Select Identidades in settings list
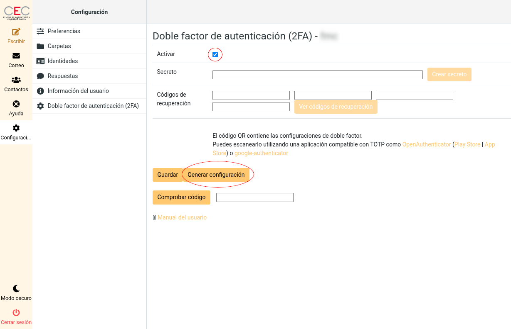Image resolution: width=511 pixels, height=329 pixels. pyautogui.click(x=63, y=61)
